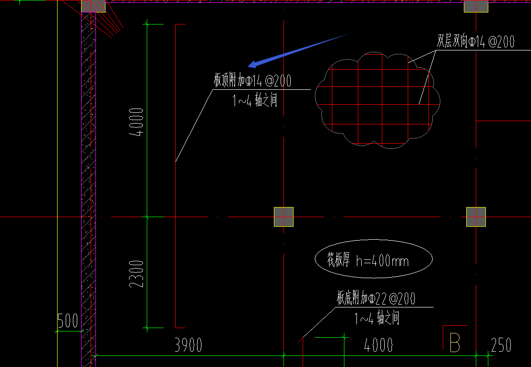
Task: Click 1~4 轴之间 text under 板底附加
Action: click(x=377, y=318)
